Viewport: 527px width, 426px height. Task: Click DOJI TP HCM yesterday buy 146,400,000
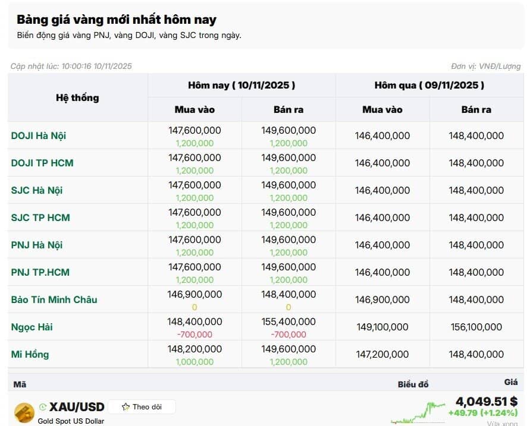382,163
